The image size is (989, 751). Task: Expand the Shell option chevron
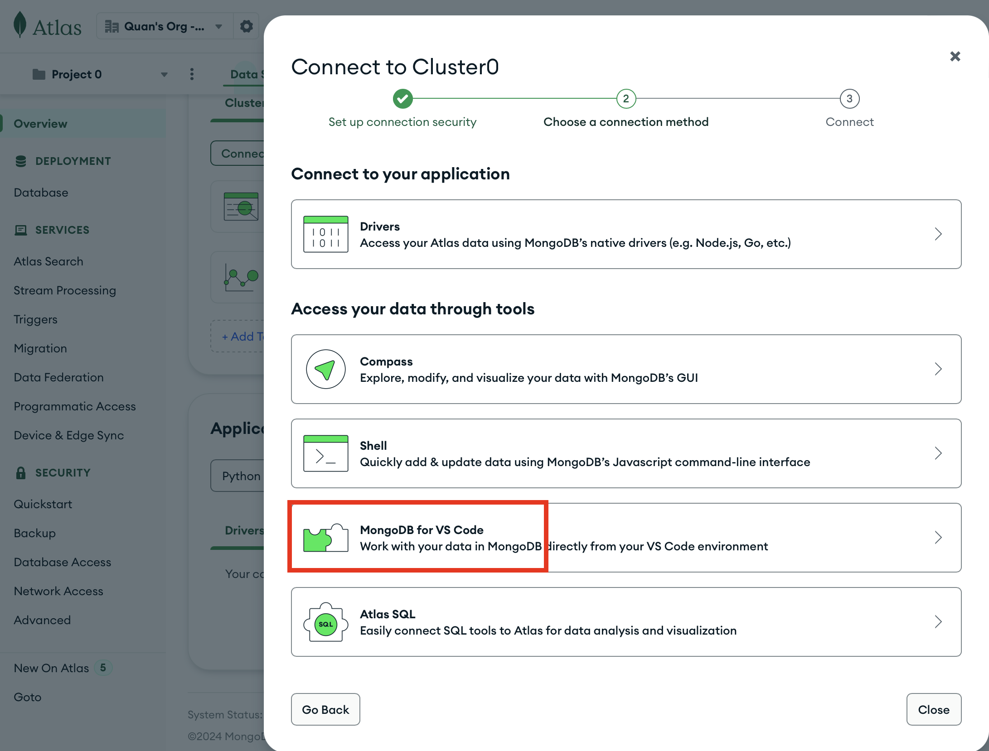click(x=938, y=453)
